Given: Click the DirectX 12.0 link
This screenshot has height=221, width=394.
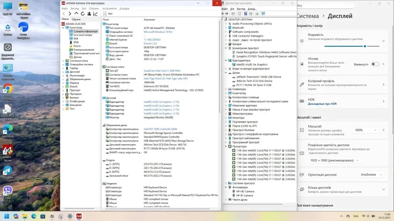Looking at the screenshot, I should (x=150, y=44).
